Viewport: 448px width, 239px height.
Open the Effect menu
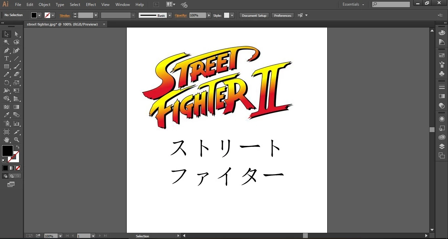click(x=91, y=5)
